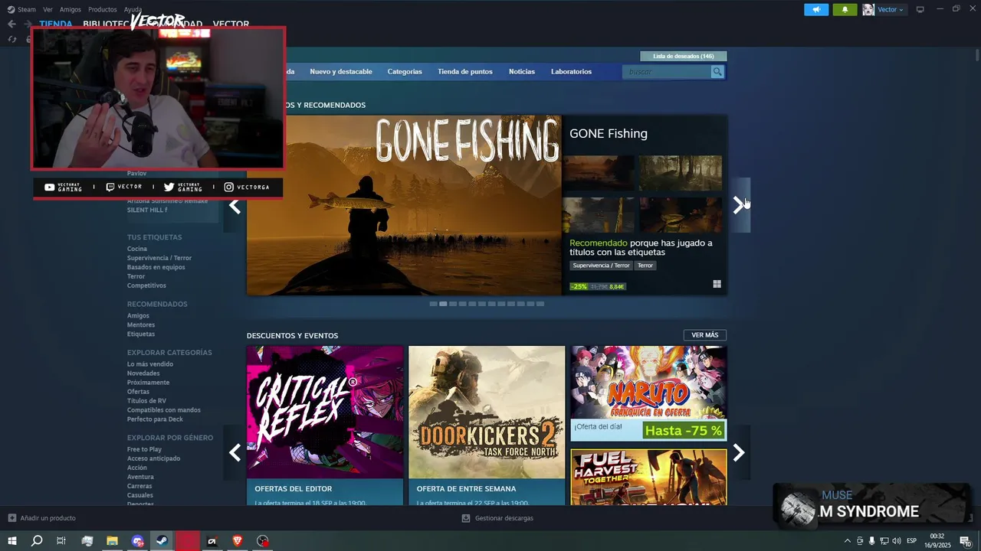Click the Windows platform icon on Gone Fishing
Screen dimensions: 981x551
(717, 284)
